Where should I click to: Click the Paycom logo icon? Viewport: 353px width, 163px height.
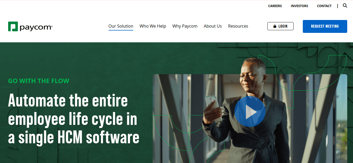(13, 26)
